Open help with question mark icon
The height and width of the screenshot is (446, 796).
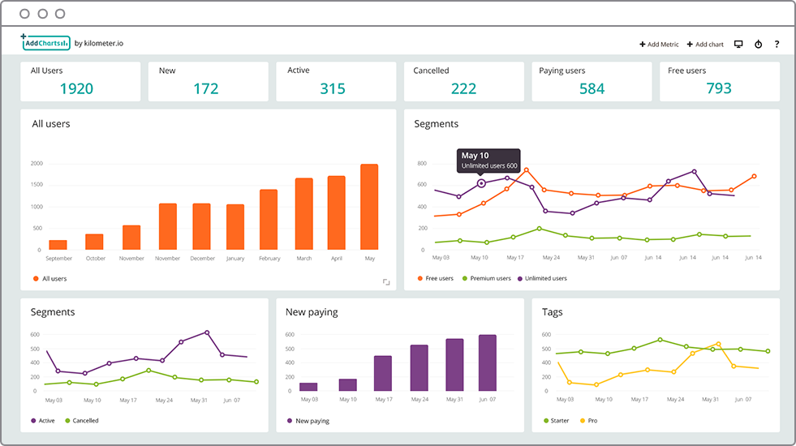pos(777,44)
